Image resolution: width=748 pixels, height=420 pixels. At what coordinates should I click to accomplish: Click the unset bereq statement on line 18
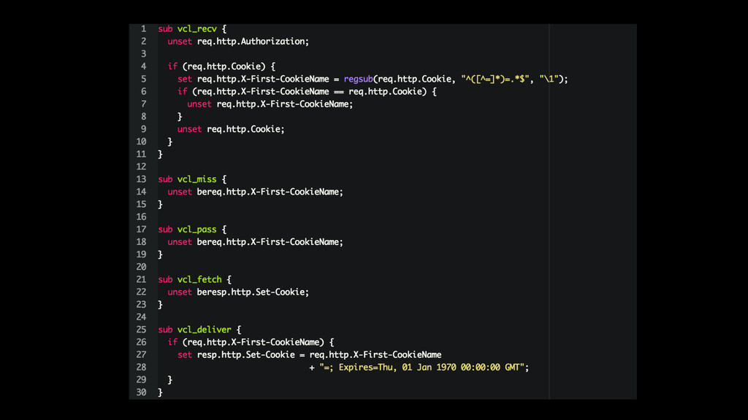click(x=255, y=242)
